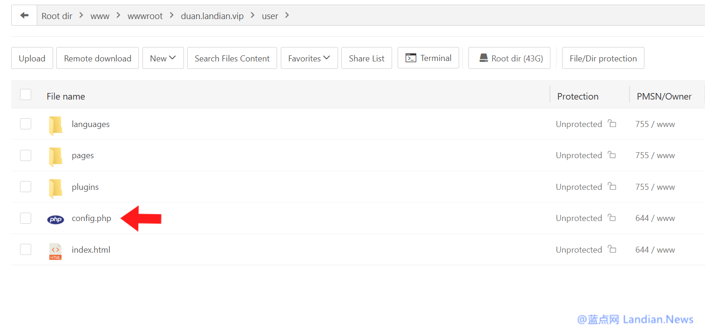The image size is (705, 335).
Task: Click the back arrow navigation button
Action: coord(24,16)
